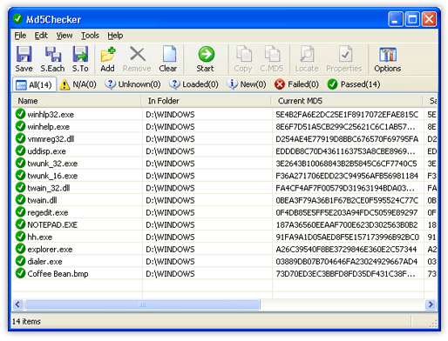Open the Edit menu
This screenshot has height=341, width=448.
click(x=41, y=36)
